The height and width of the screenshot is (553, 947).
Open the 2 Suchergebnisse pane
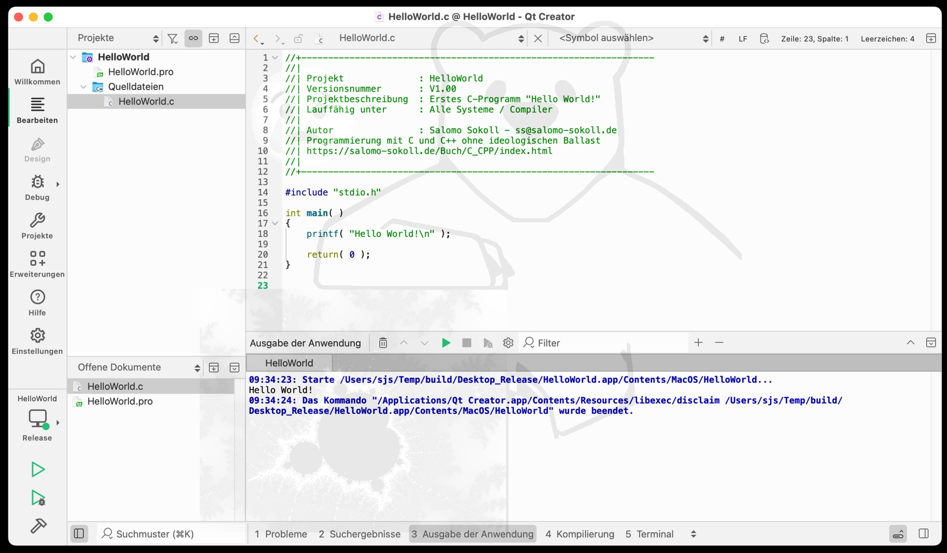point(360,534)
